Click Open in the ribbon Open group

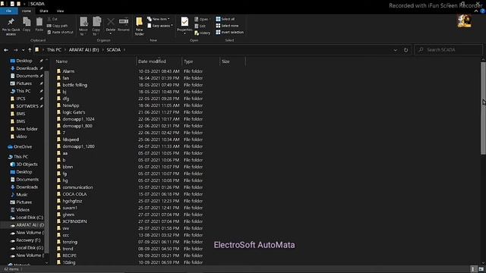tap(202, 19)
